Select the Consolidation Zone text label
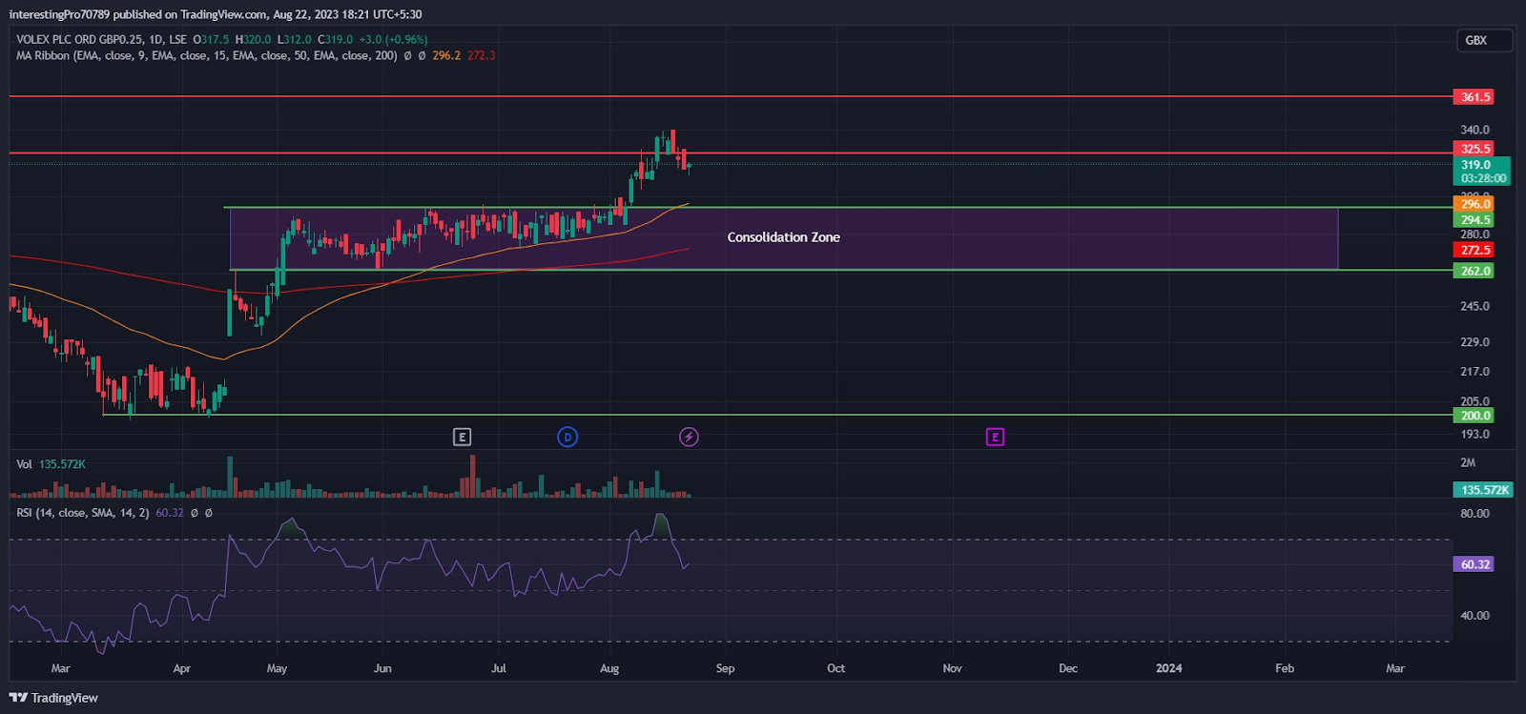This screenshot has height=714, width=1526. tap(784, 237)
